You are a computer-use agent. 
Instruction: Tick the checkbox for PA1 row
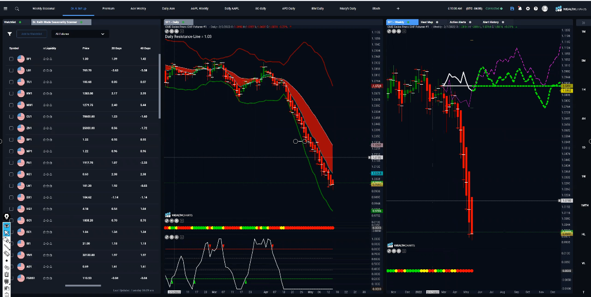[11, 163]
